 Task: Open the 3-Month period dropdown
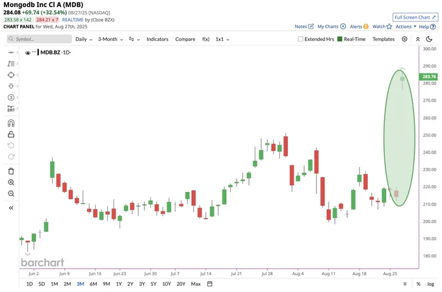coord(110,39)
